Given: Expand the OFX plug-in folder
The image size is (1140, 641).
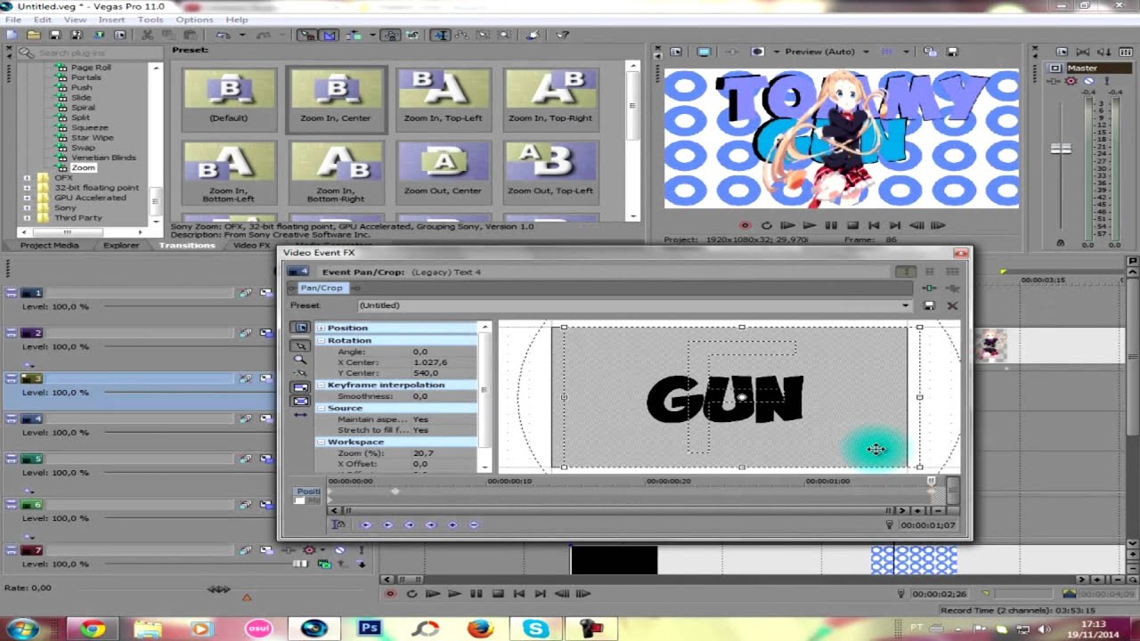Looking at the screenshot, I should click(27, 178).
